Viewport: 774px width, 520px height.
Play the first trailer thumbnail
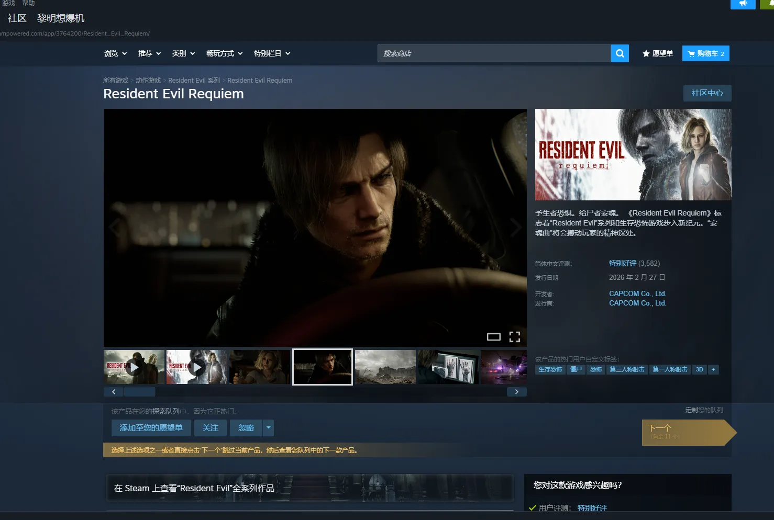click(x=134, y=367)
